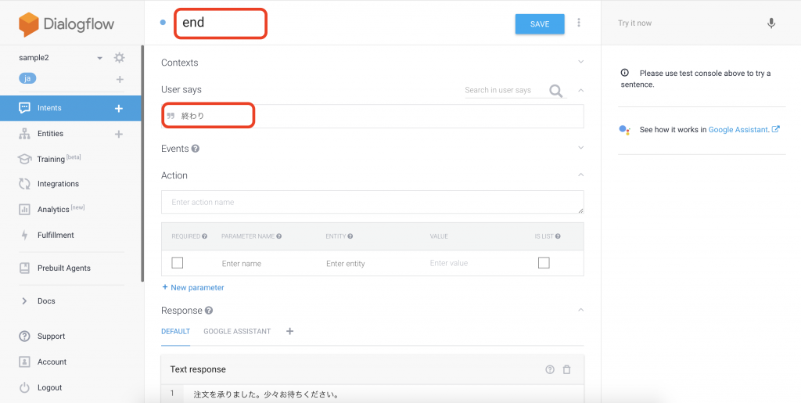Screen dimensions: 801x403
Task: Create new intent with plus icon
Action: click(x=119, y=108)
